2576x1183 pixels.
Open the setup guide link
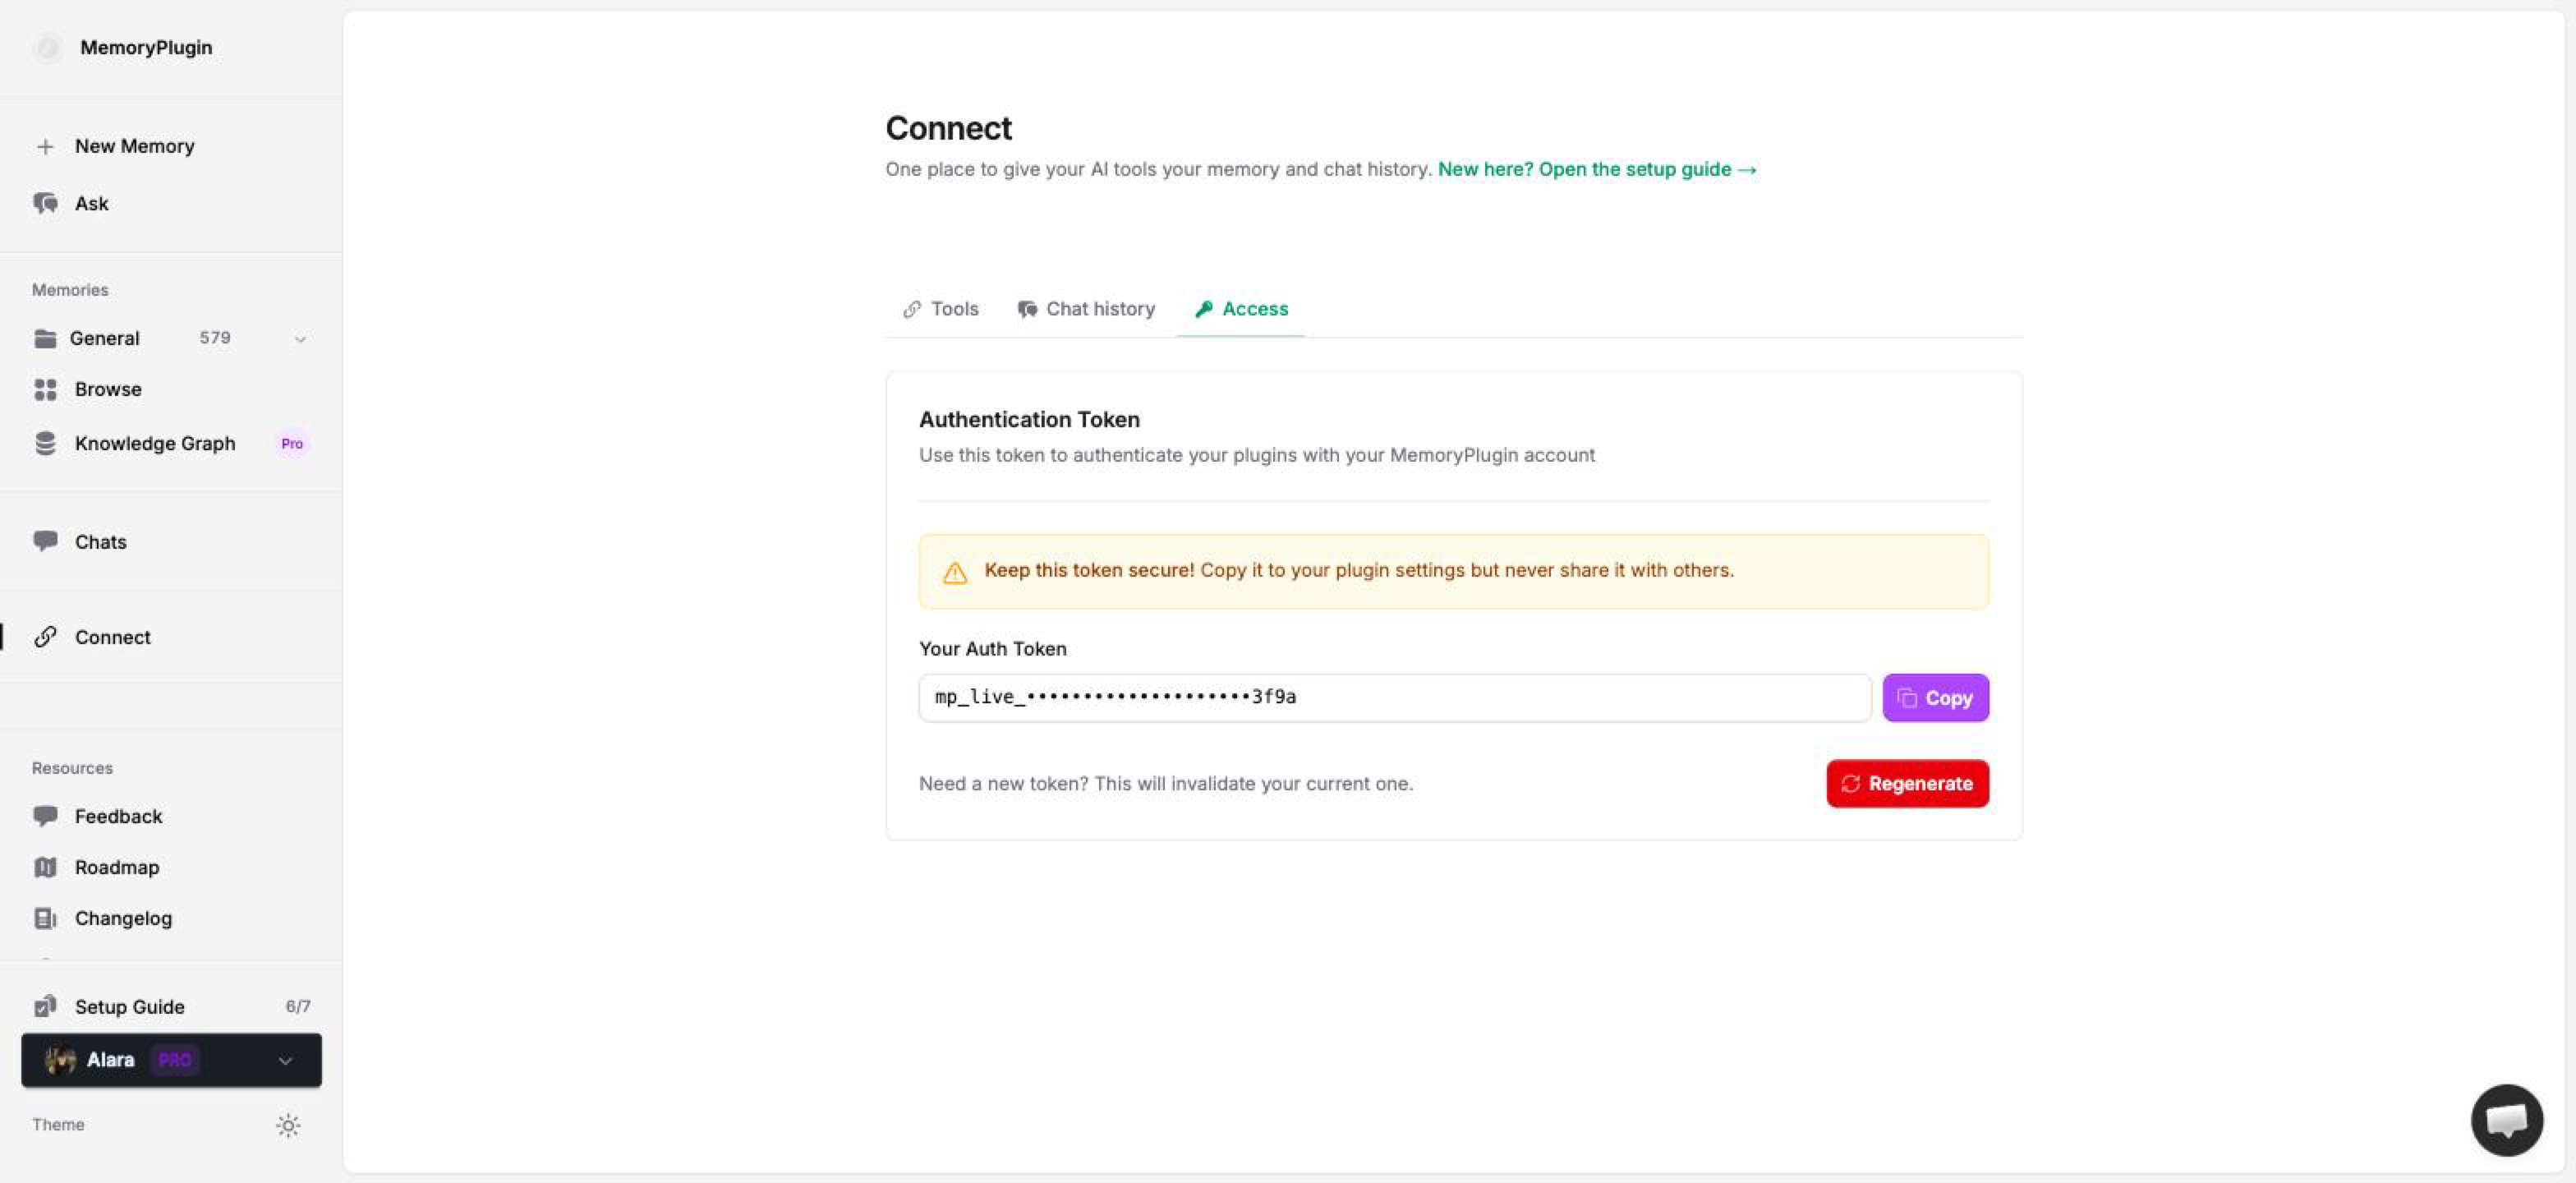click(x=1597, y=169)
